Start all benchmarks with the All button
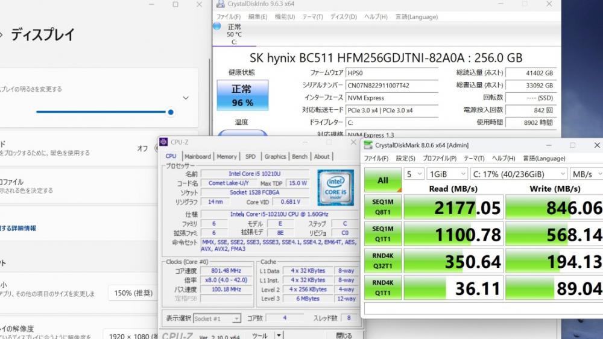The image size is (603, 339). click(x=383, y=180)
